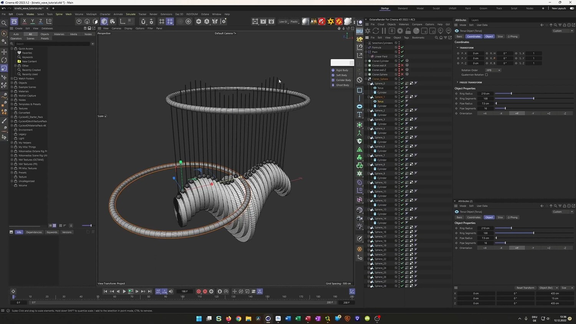
Task: Open the Simulate menu
Action: [131, 14]
